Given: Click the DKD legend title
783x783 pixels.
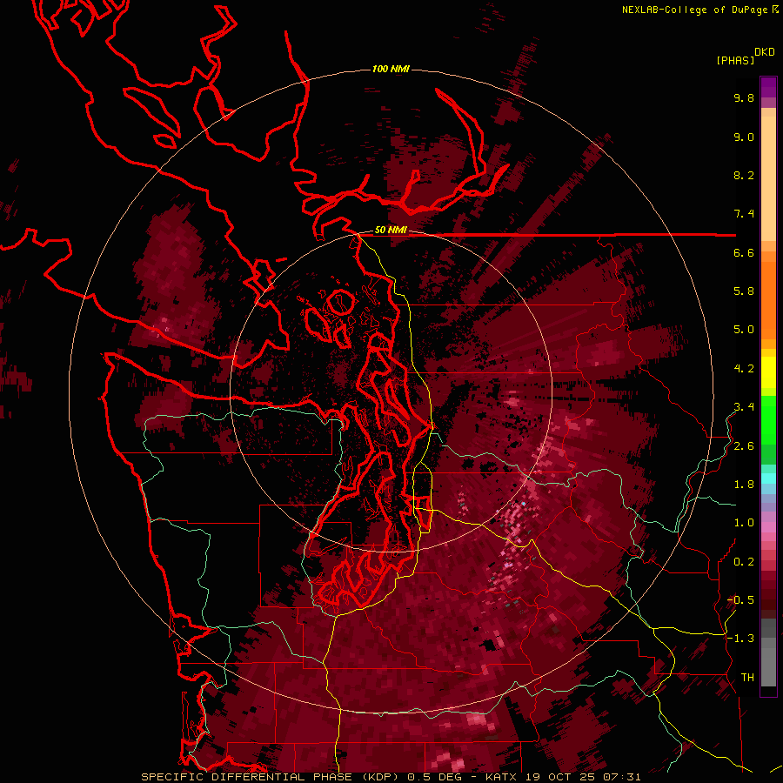Looking at the screenshot, I should click(765, 52).
